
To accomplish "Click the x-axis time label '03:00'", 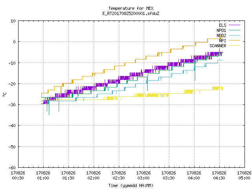I will click(143, 178).
